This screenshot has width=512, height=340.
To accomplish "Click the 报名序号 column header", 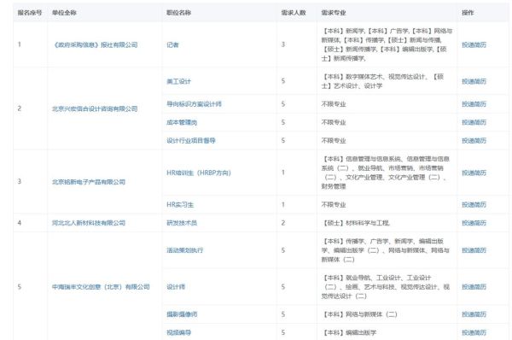I will [x=30, y=13].
